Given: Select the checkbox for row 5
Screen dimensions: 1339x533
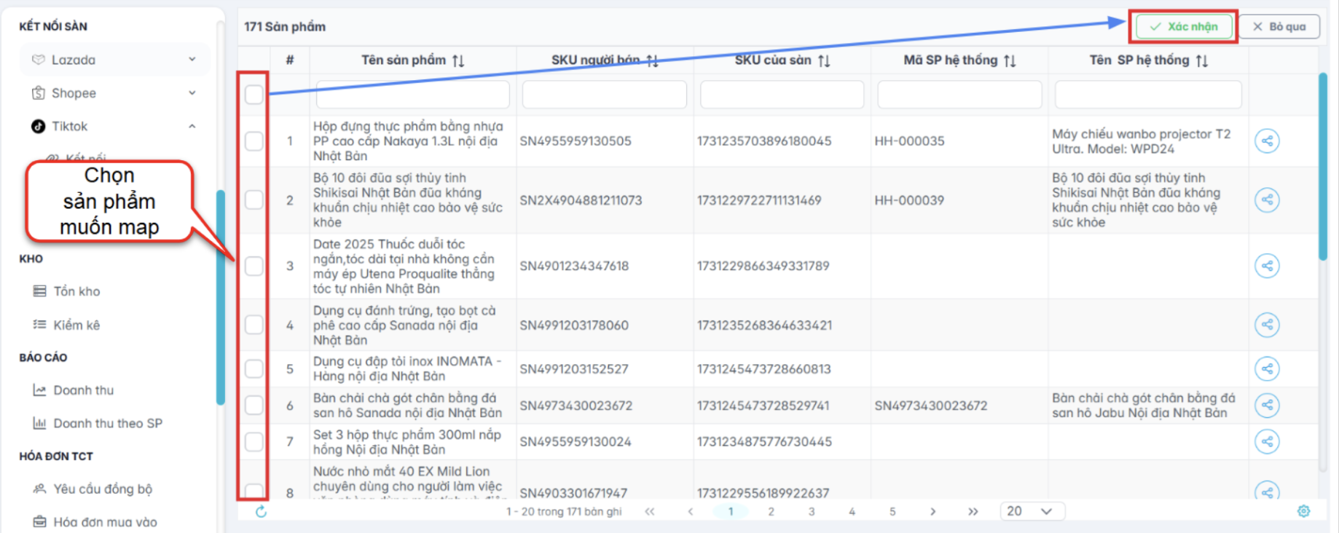Looking at the screenshot, I should click(254, 369).
